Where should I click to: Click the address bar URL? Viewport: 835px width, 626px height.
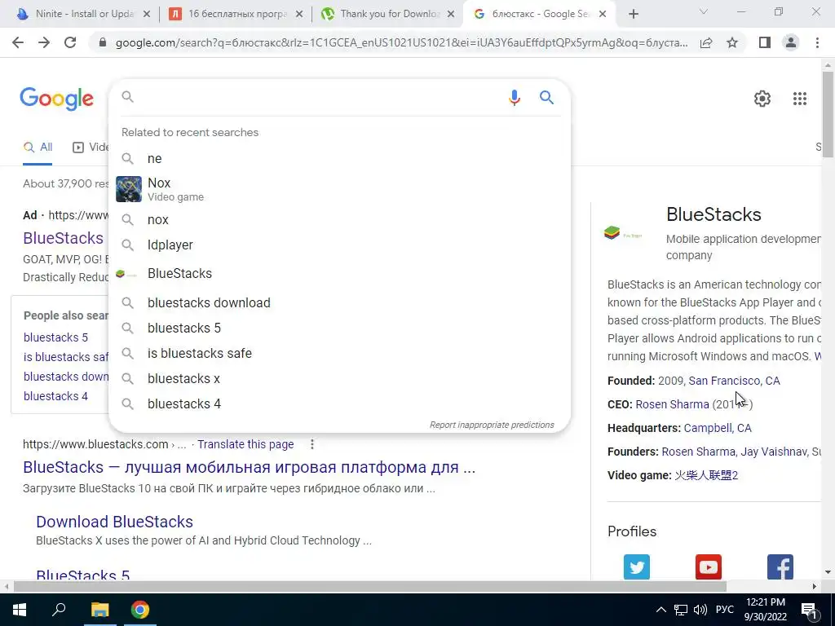(x=401, y=42)
